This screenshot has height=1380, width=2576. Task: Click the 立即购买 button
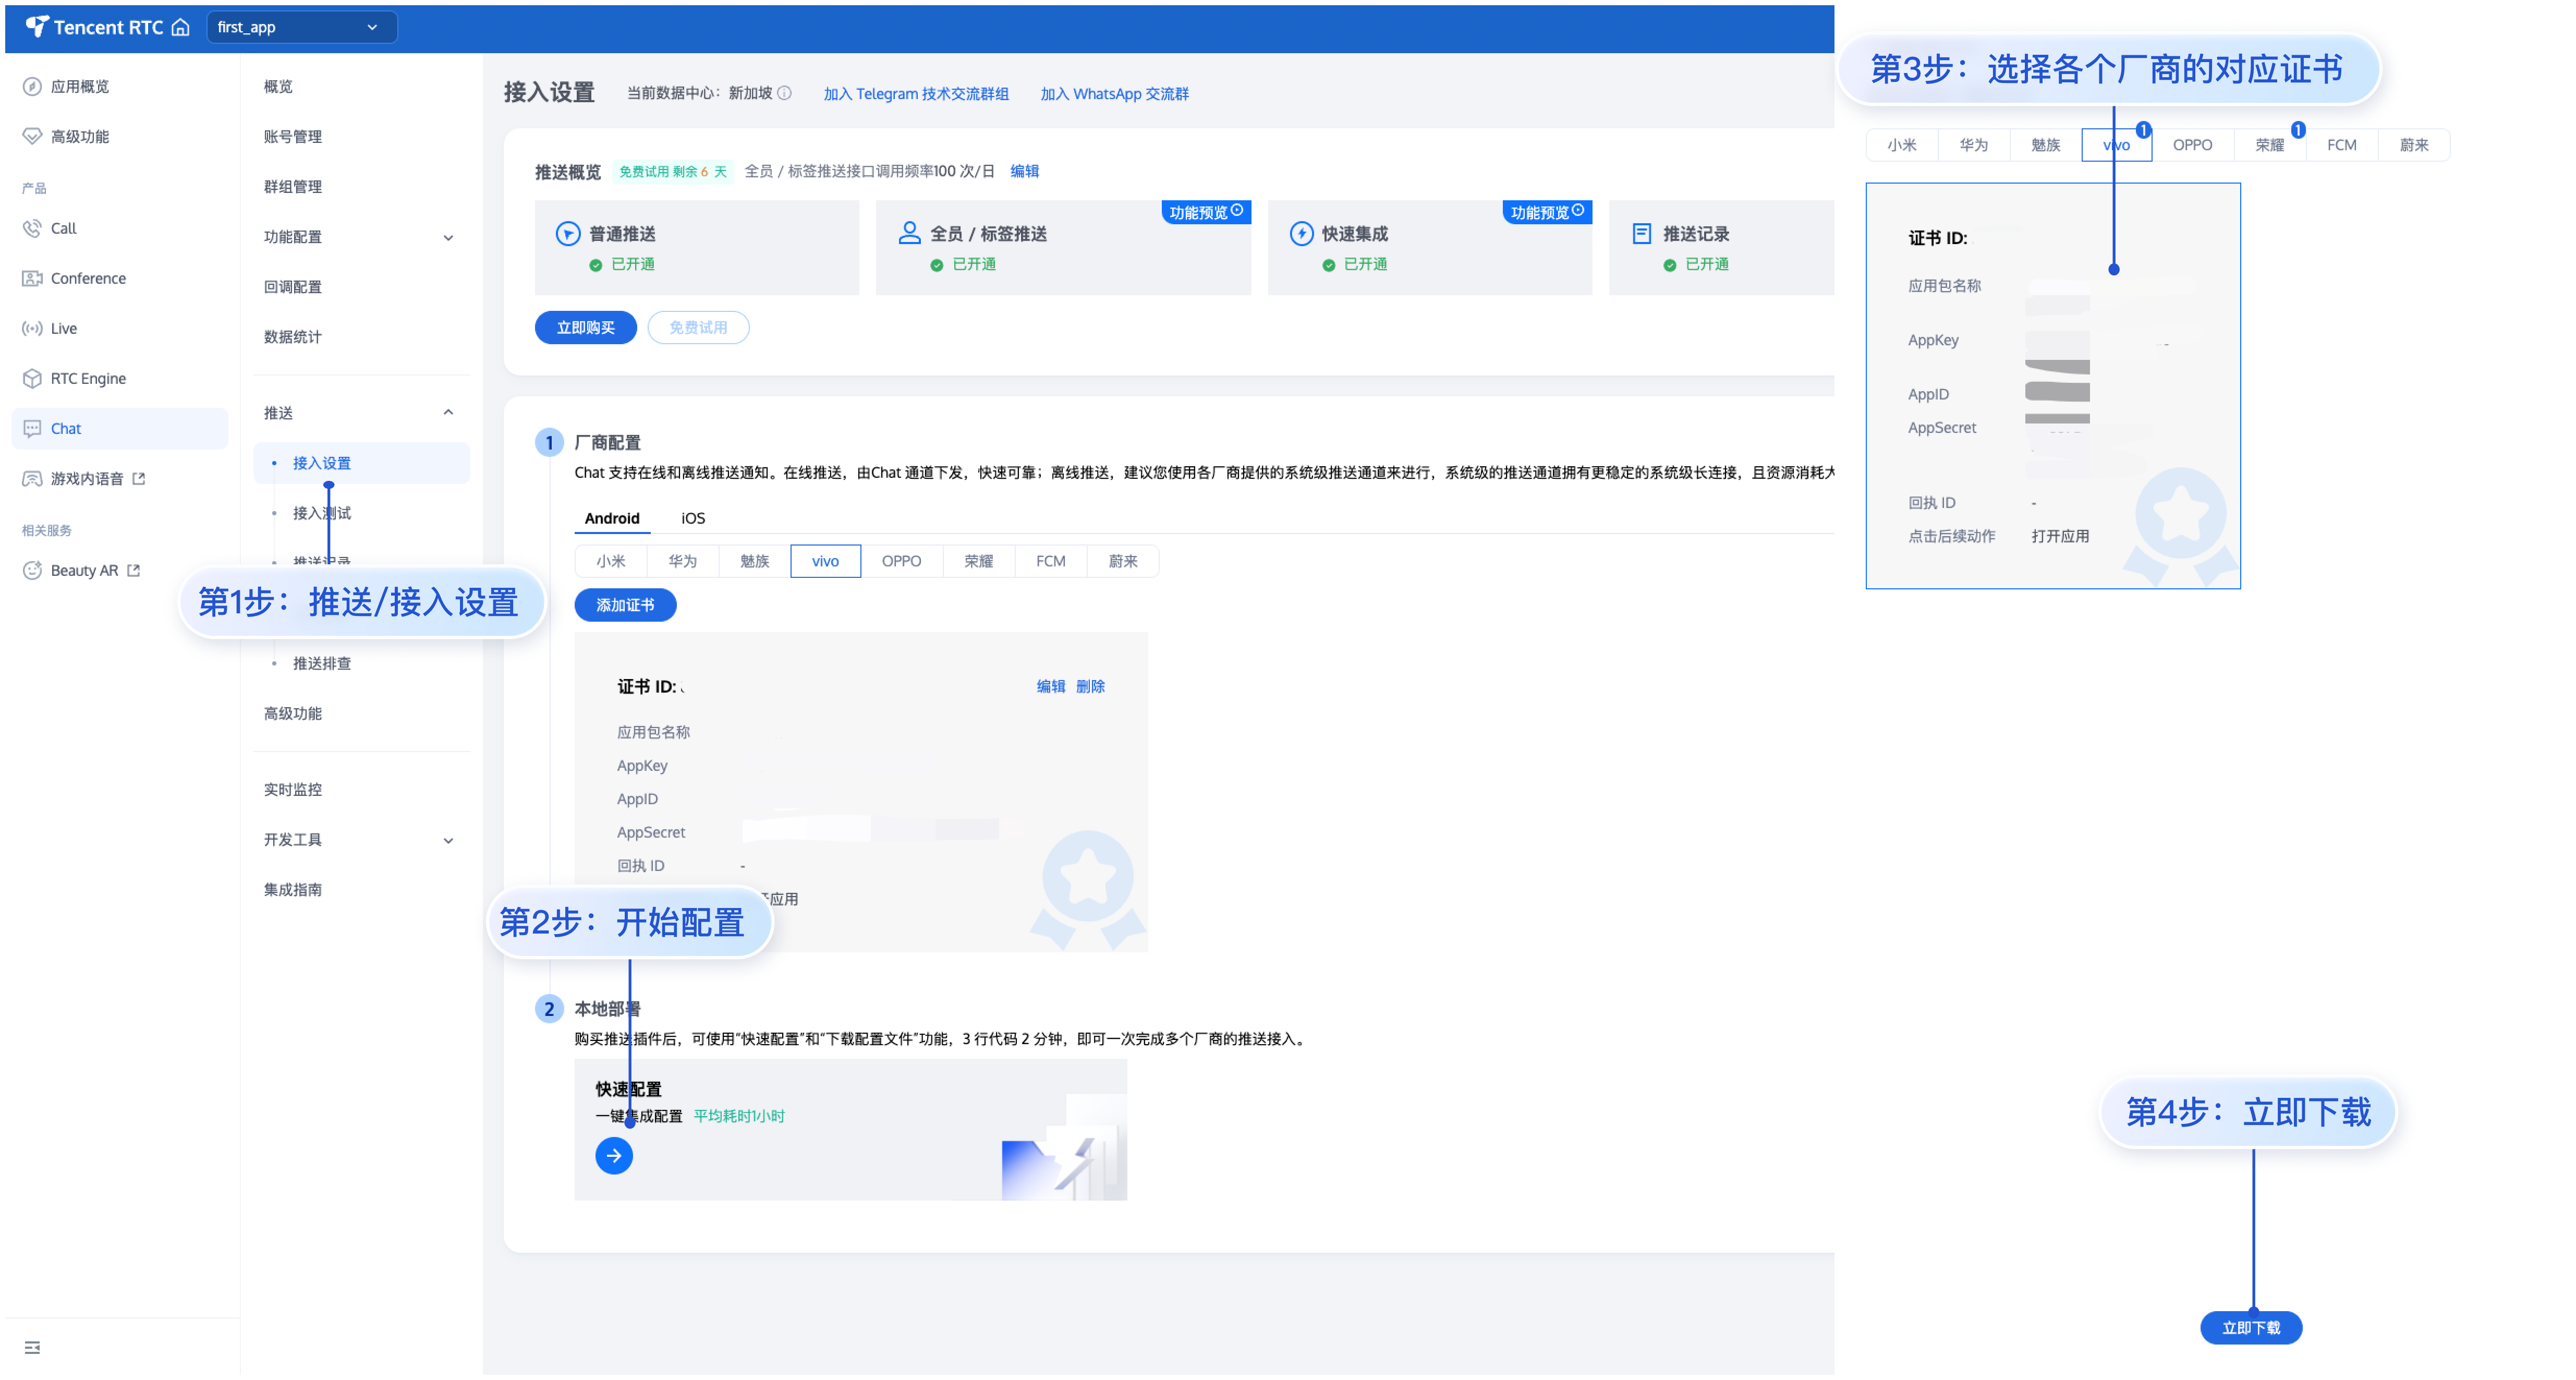point(585,327)
